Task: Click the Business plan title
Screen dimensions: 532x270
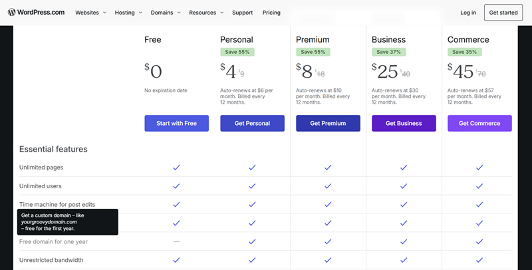Action: point(388,40)
